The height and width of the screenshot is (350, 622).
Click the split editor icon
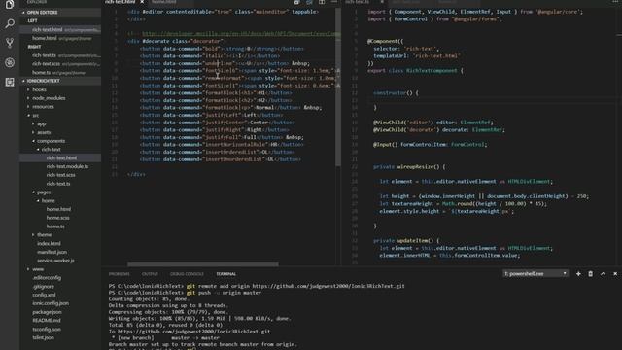coord(322,2)
